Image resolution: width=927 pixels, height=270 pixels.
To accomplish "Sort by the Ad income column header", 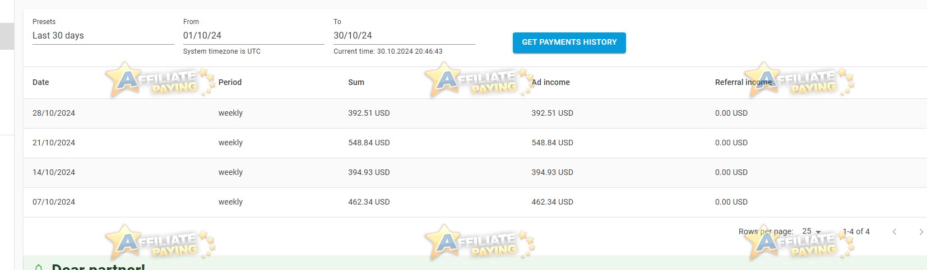I will 550,82.
